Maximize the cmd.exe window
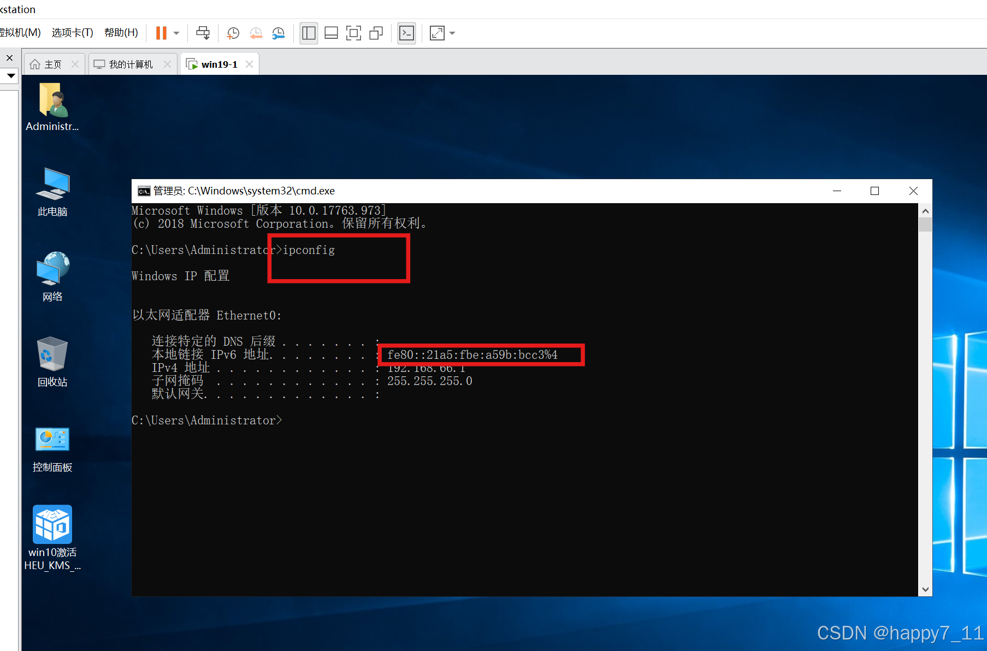 coord(874,191)
